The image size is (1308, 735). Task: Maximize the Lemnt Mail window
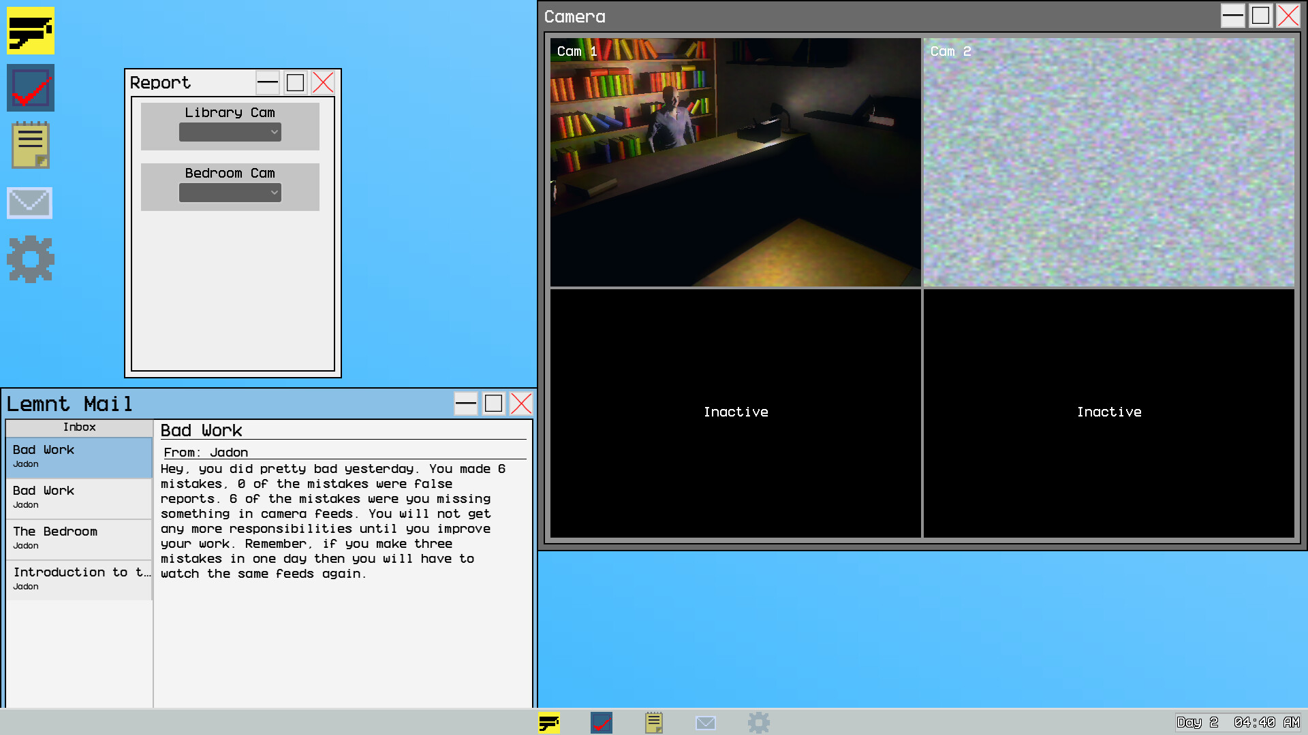point(493,404)
